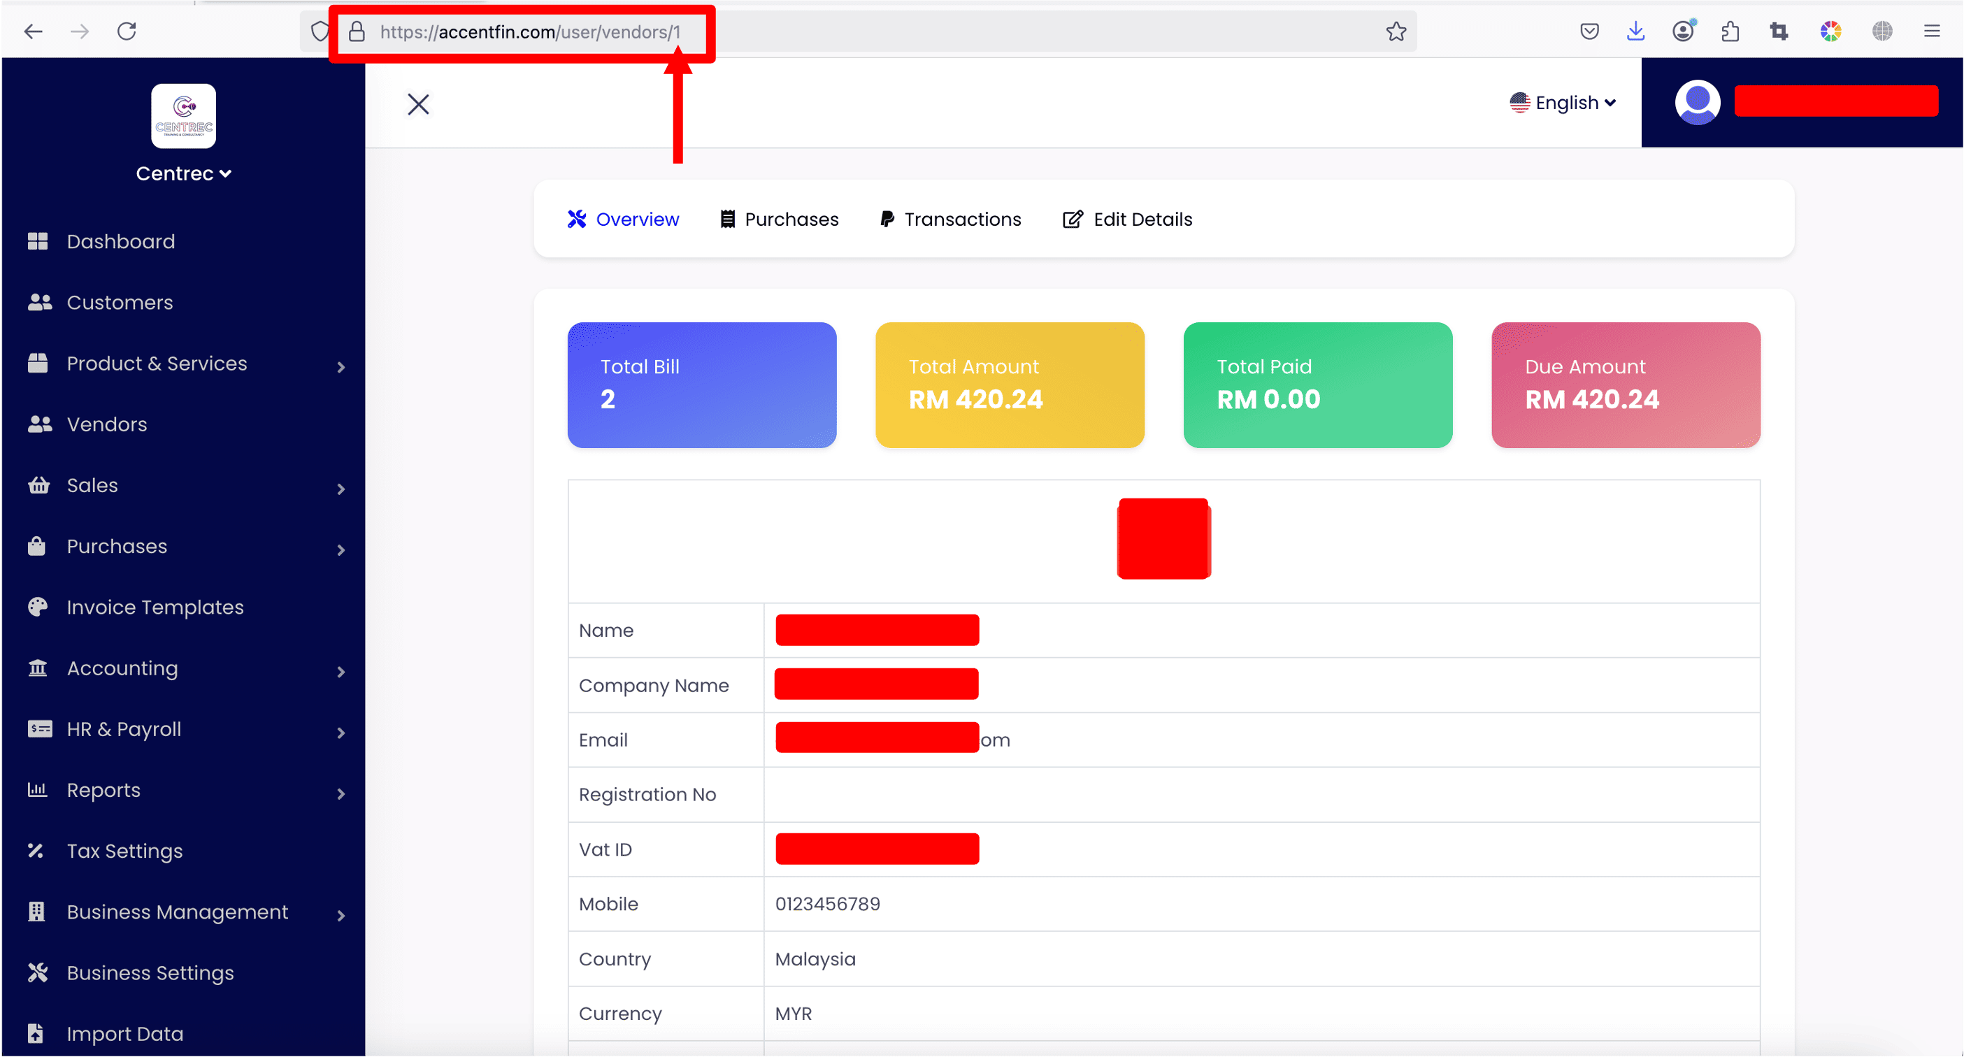The image size is (1964, 1057).
Task: Click the Import Data file icon
Action: point(36,1033)
